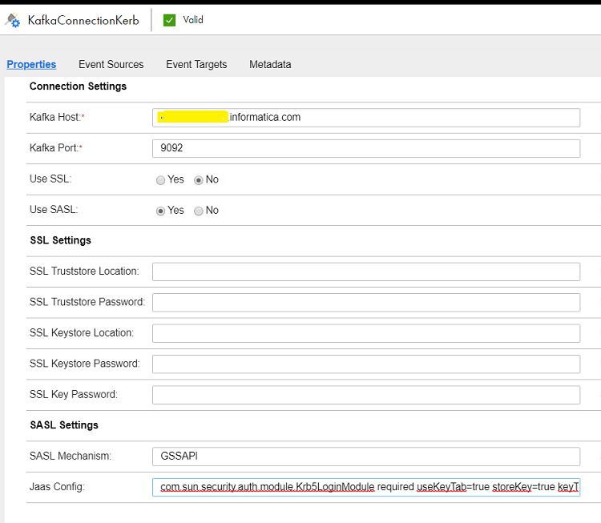This screenshot has width=601, height=523.
Task: Click the SSL Keystore Password field
Action: [366, 364]
